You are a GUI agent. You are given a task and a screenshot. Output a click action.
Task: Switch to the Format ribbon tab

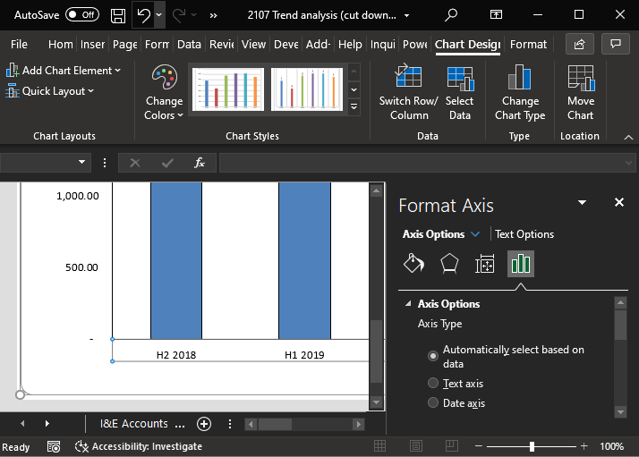528,44
